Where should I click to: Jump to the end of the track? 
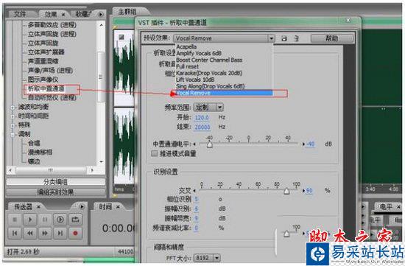click(60, 234)
